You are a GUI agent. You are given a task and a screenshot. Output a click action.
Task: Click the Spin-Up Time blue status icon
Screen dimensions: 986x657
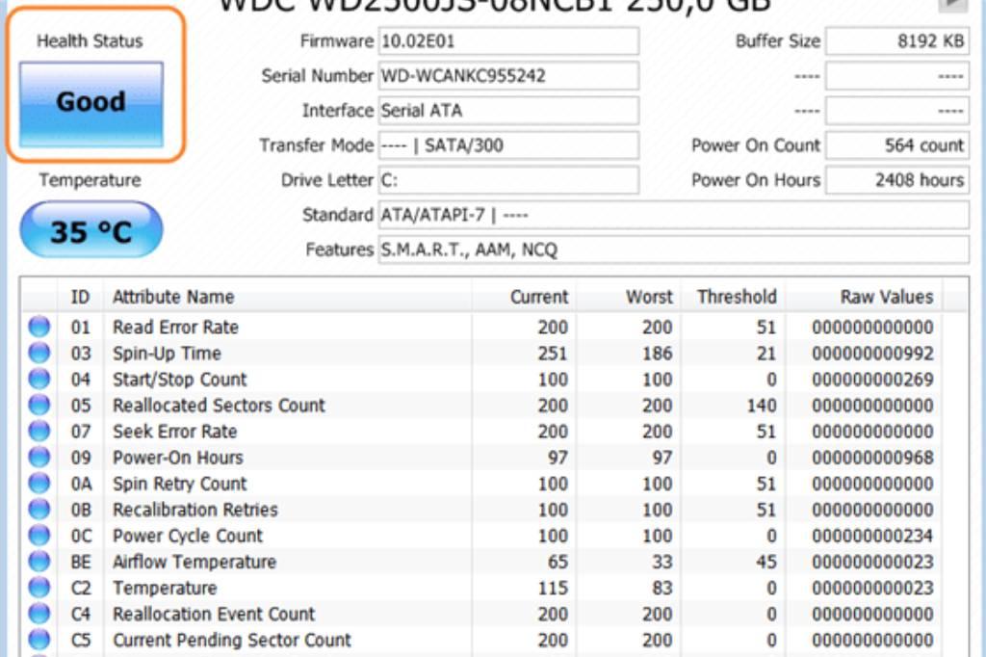pyautogui.click(x=39, y=354)
